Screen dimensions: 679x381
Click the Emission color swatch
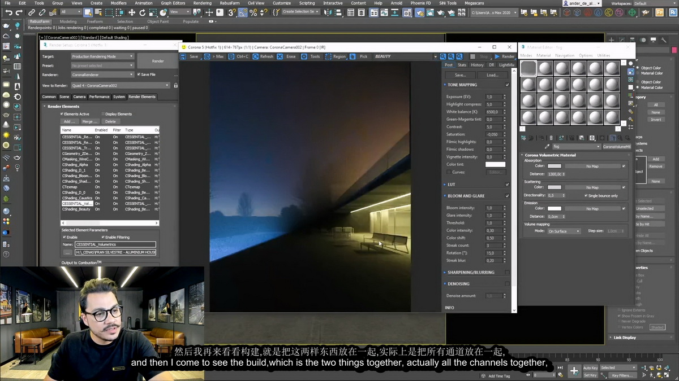(555, 209)
